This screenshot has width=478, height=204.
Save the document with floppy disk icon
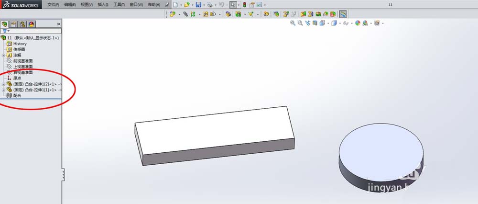[198, 5]
